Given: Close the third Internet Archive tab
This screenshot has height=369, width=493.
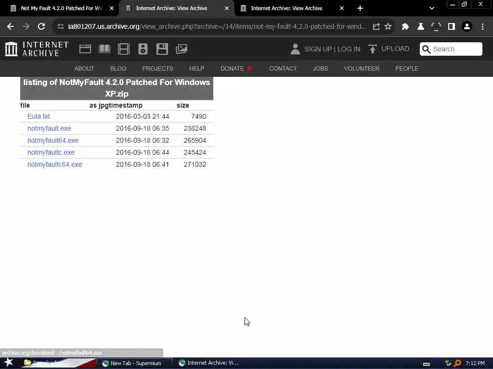Looking at the screenshot, I should [x=342, y=8].
